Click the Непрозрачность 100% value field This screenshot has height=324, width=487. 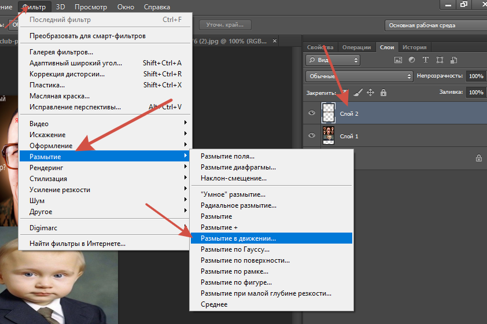point(476,76)
